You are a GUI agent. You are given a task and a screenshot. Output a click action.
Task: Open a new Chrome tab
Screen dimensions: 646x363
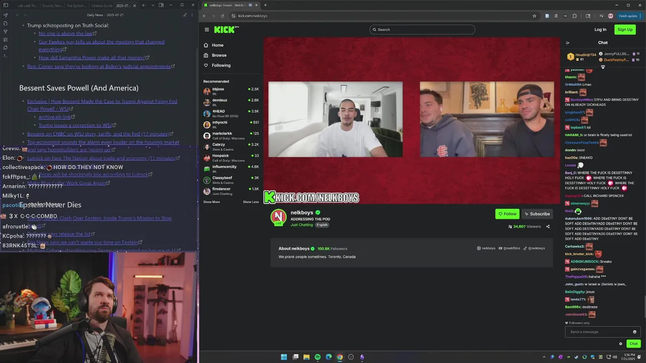pos(265,5)
